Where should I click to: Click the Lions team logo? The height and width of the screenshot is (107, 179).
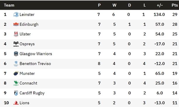(16, 103)
